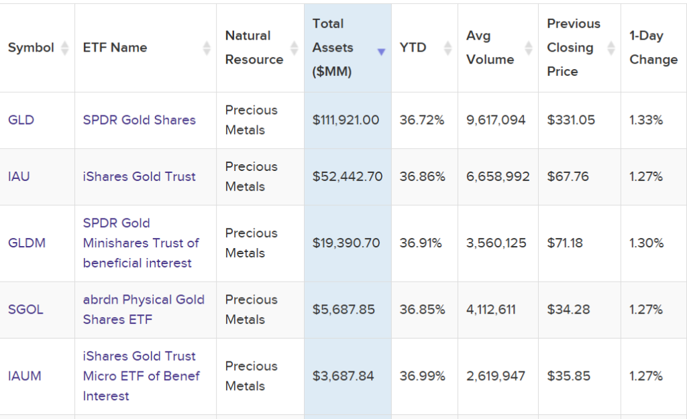
Task: Select the IAUM symbol link
Action: point(25,375)
